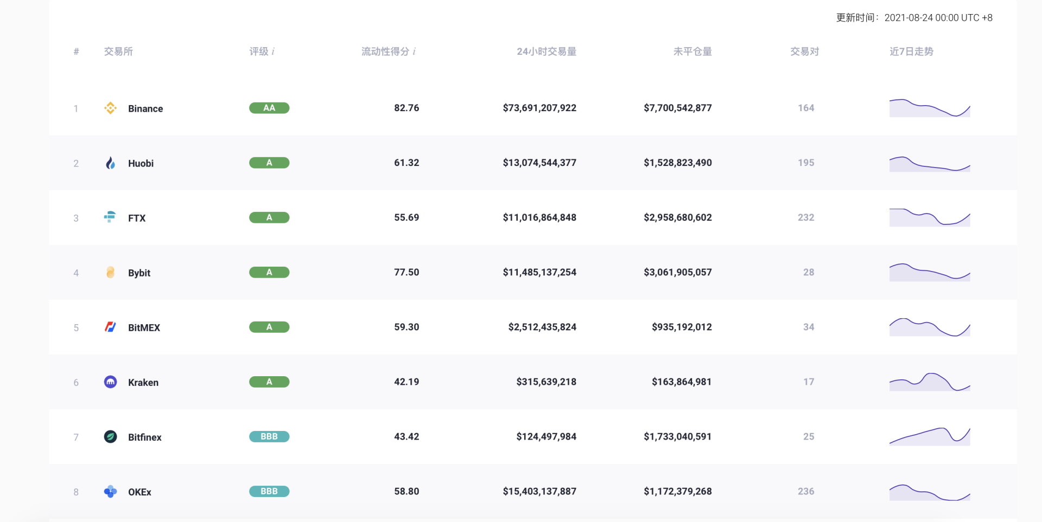1042x522 pixels.
Task: Click the update time 2021-08-24 00:00 UTC +8
Action: (x=938, y=18)
